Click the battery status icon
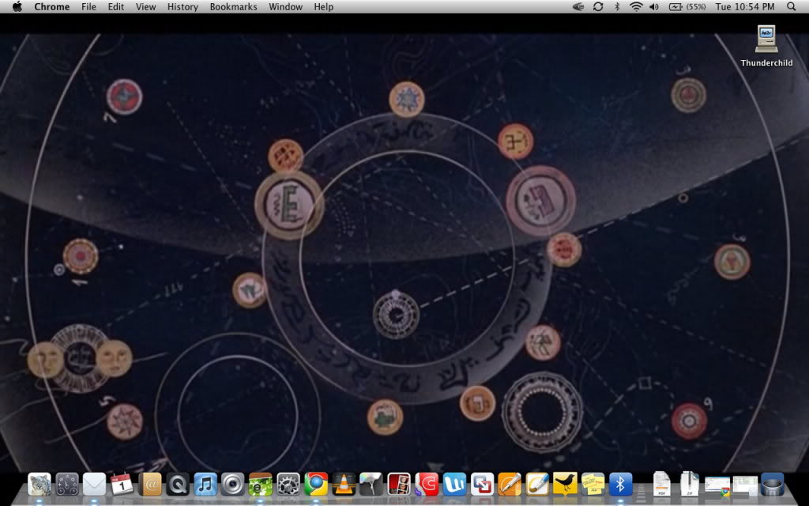Viewport: 809px width, 506px height. click(675, 6)
